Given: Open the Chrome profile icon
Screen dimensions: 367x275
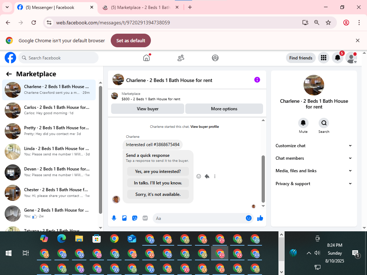Looking at the screenshot, I should (x=346, y=23).
